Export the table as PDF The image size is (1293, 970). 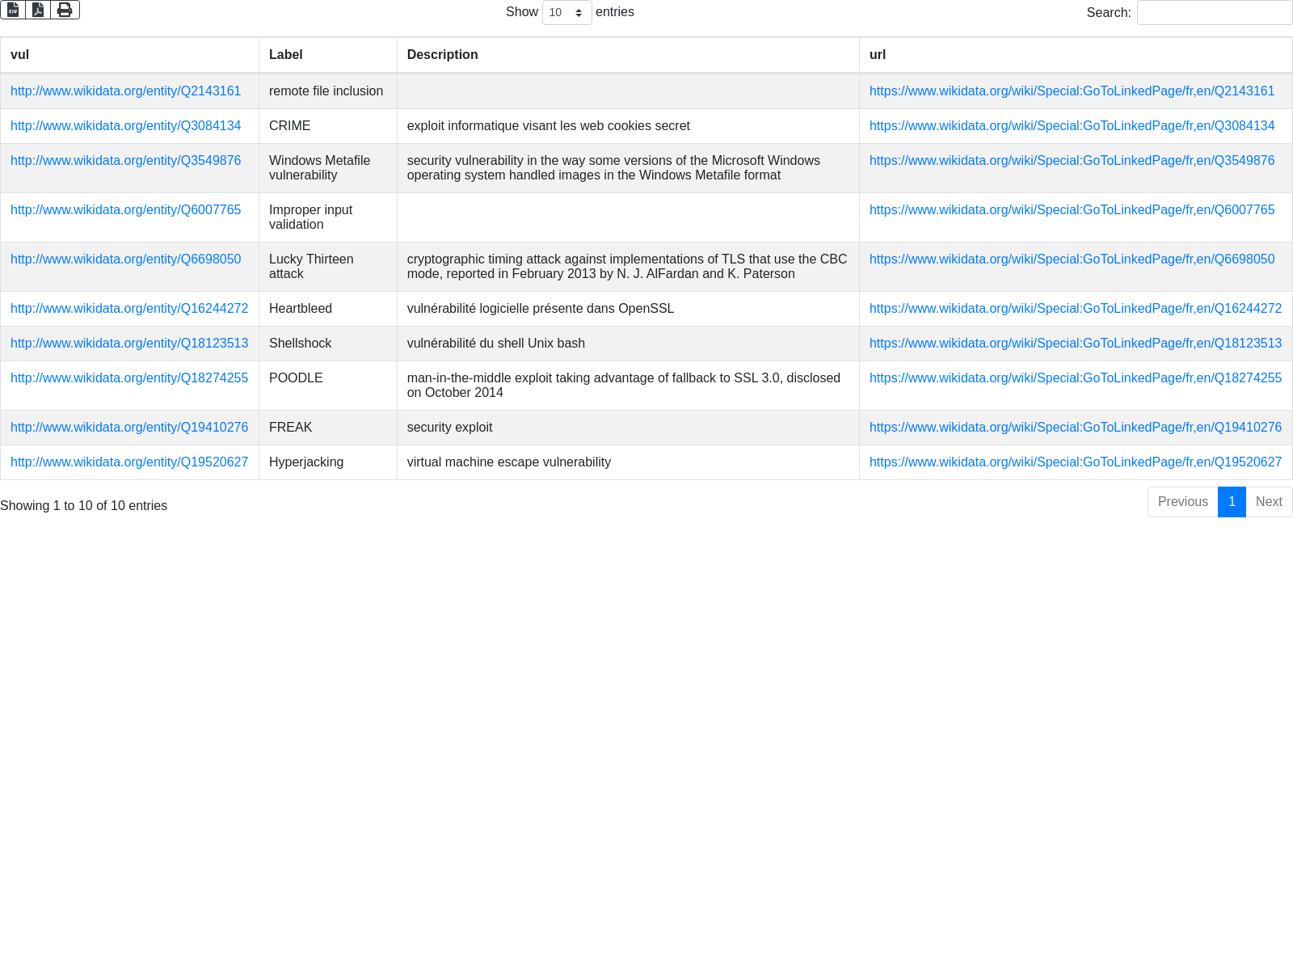click(x=38, y=10)
